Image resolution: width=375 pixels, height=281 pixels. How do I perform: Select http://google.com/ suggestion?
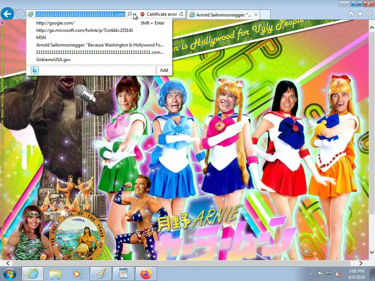(x=99, y=23)
